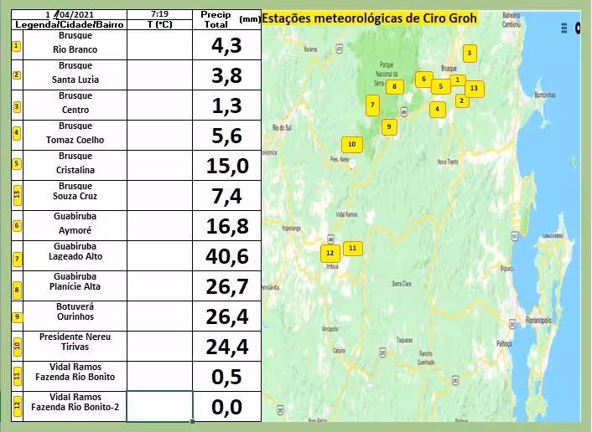Select yellow marker 13 on the map
The width and height of the screenshot is (592, 432).
coord(474,88)
